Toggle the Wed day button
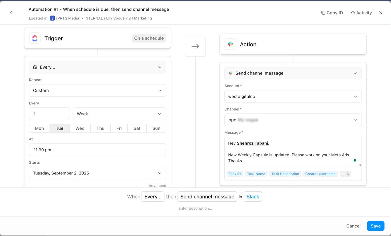The height and width of the screenshot is (236, 391). click(80, 128)
